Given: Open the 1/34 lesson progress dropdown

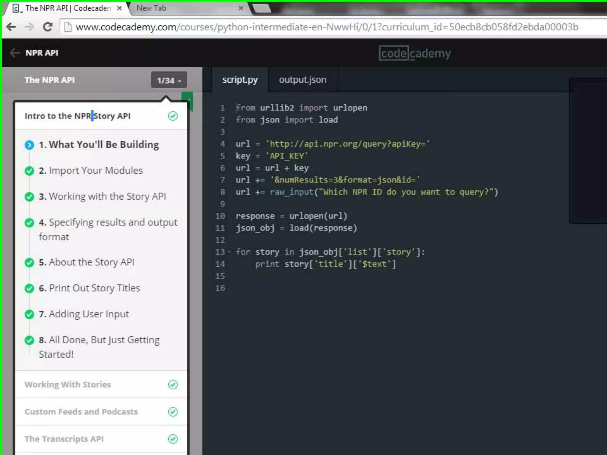Looking at the screenshot, I should tap(169, 80).
